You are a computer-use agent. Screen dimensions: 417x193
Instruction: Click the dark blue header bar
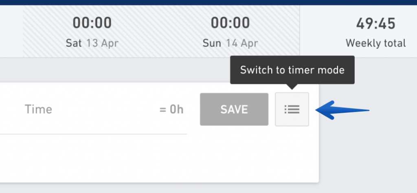tap(208, 2)
